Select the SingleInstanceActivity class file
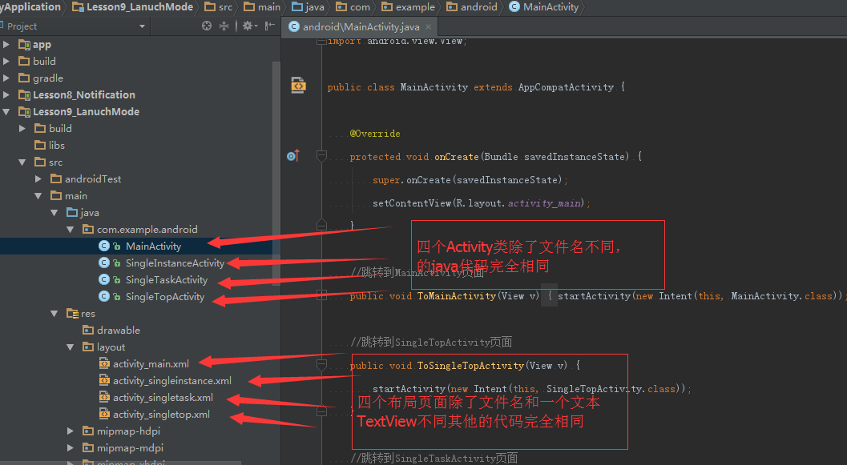This screenshot has width=847, height=465. [x=175, y=263]
